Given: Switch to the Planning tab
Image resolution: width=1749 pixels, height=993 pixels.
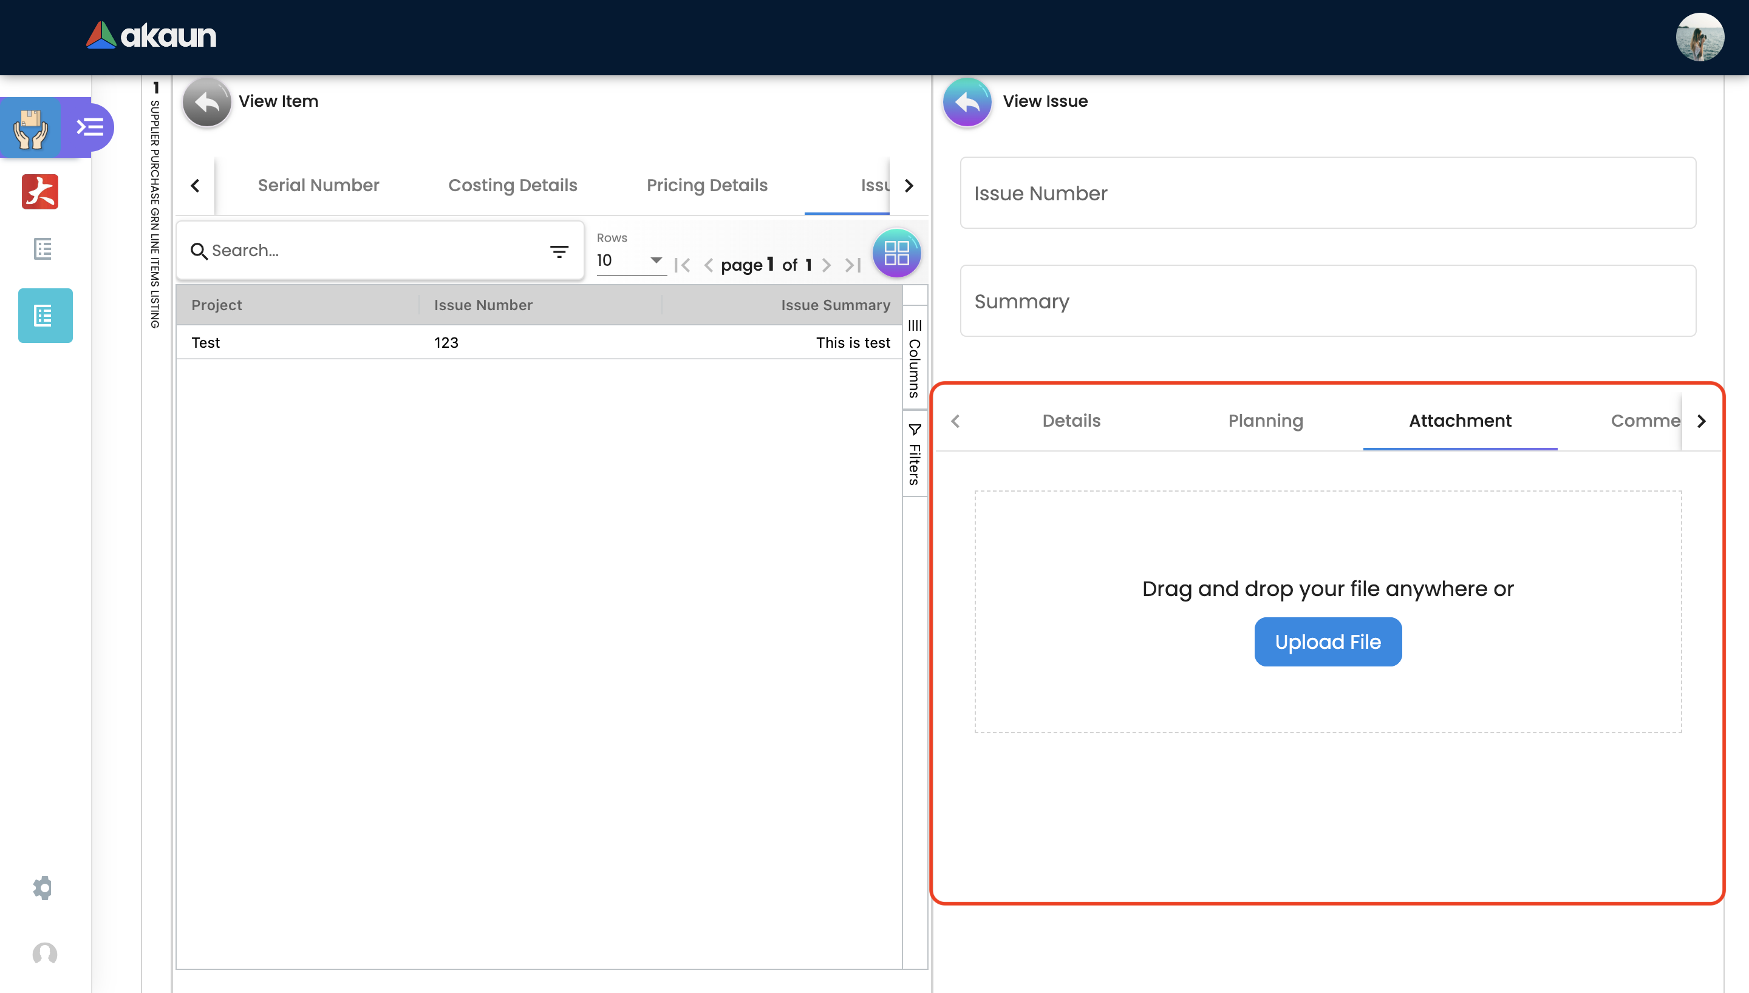Looking at the screenshot, I should point(1266,420).
